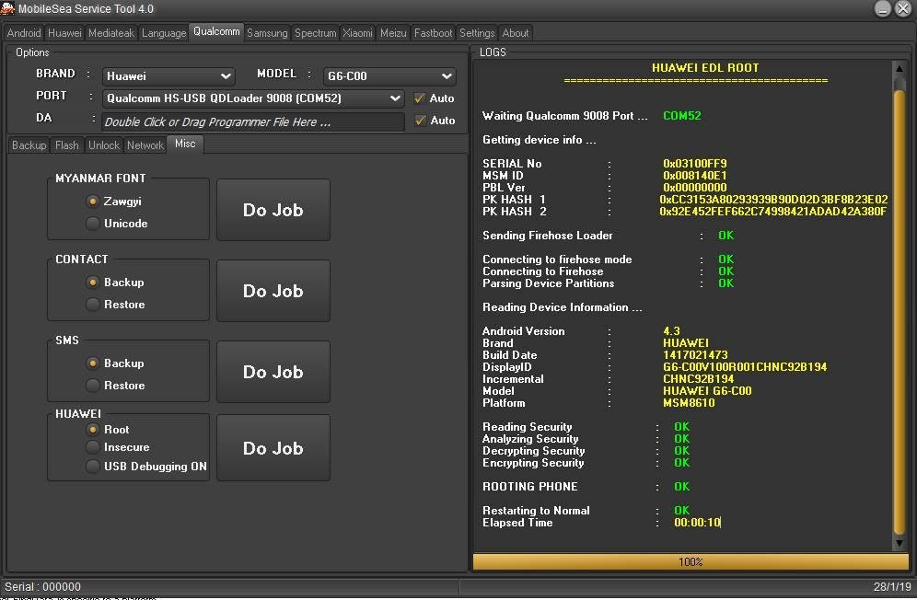917x600 pixels.
Task: Go to the Xiaomi tab
Action: pyautogui.click(x=358, y=33)
